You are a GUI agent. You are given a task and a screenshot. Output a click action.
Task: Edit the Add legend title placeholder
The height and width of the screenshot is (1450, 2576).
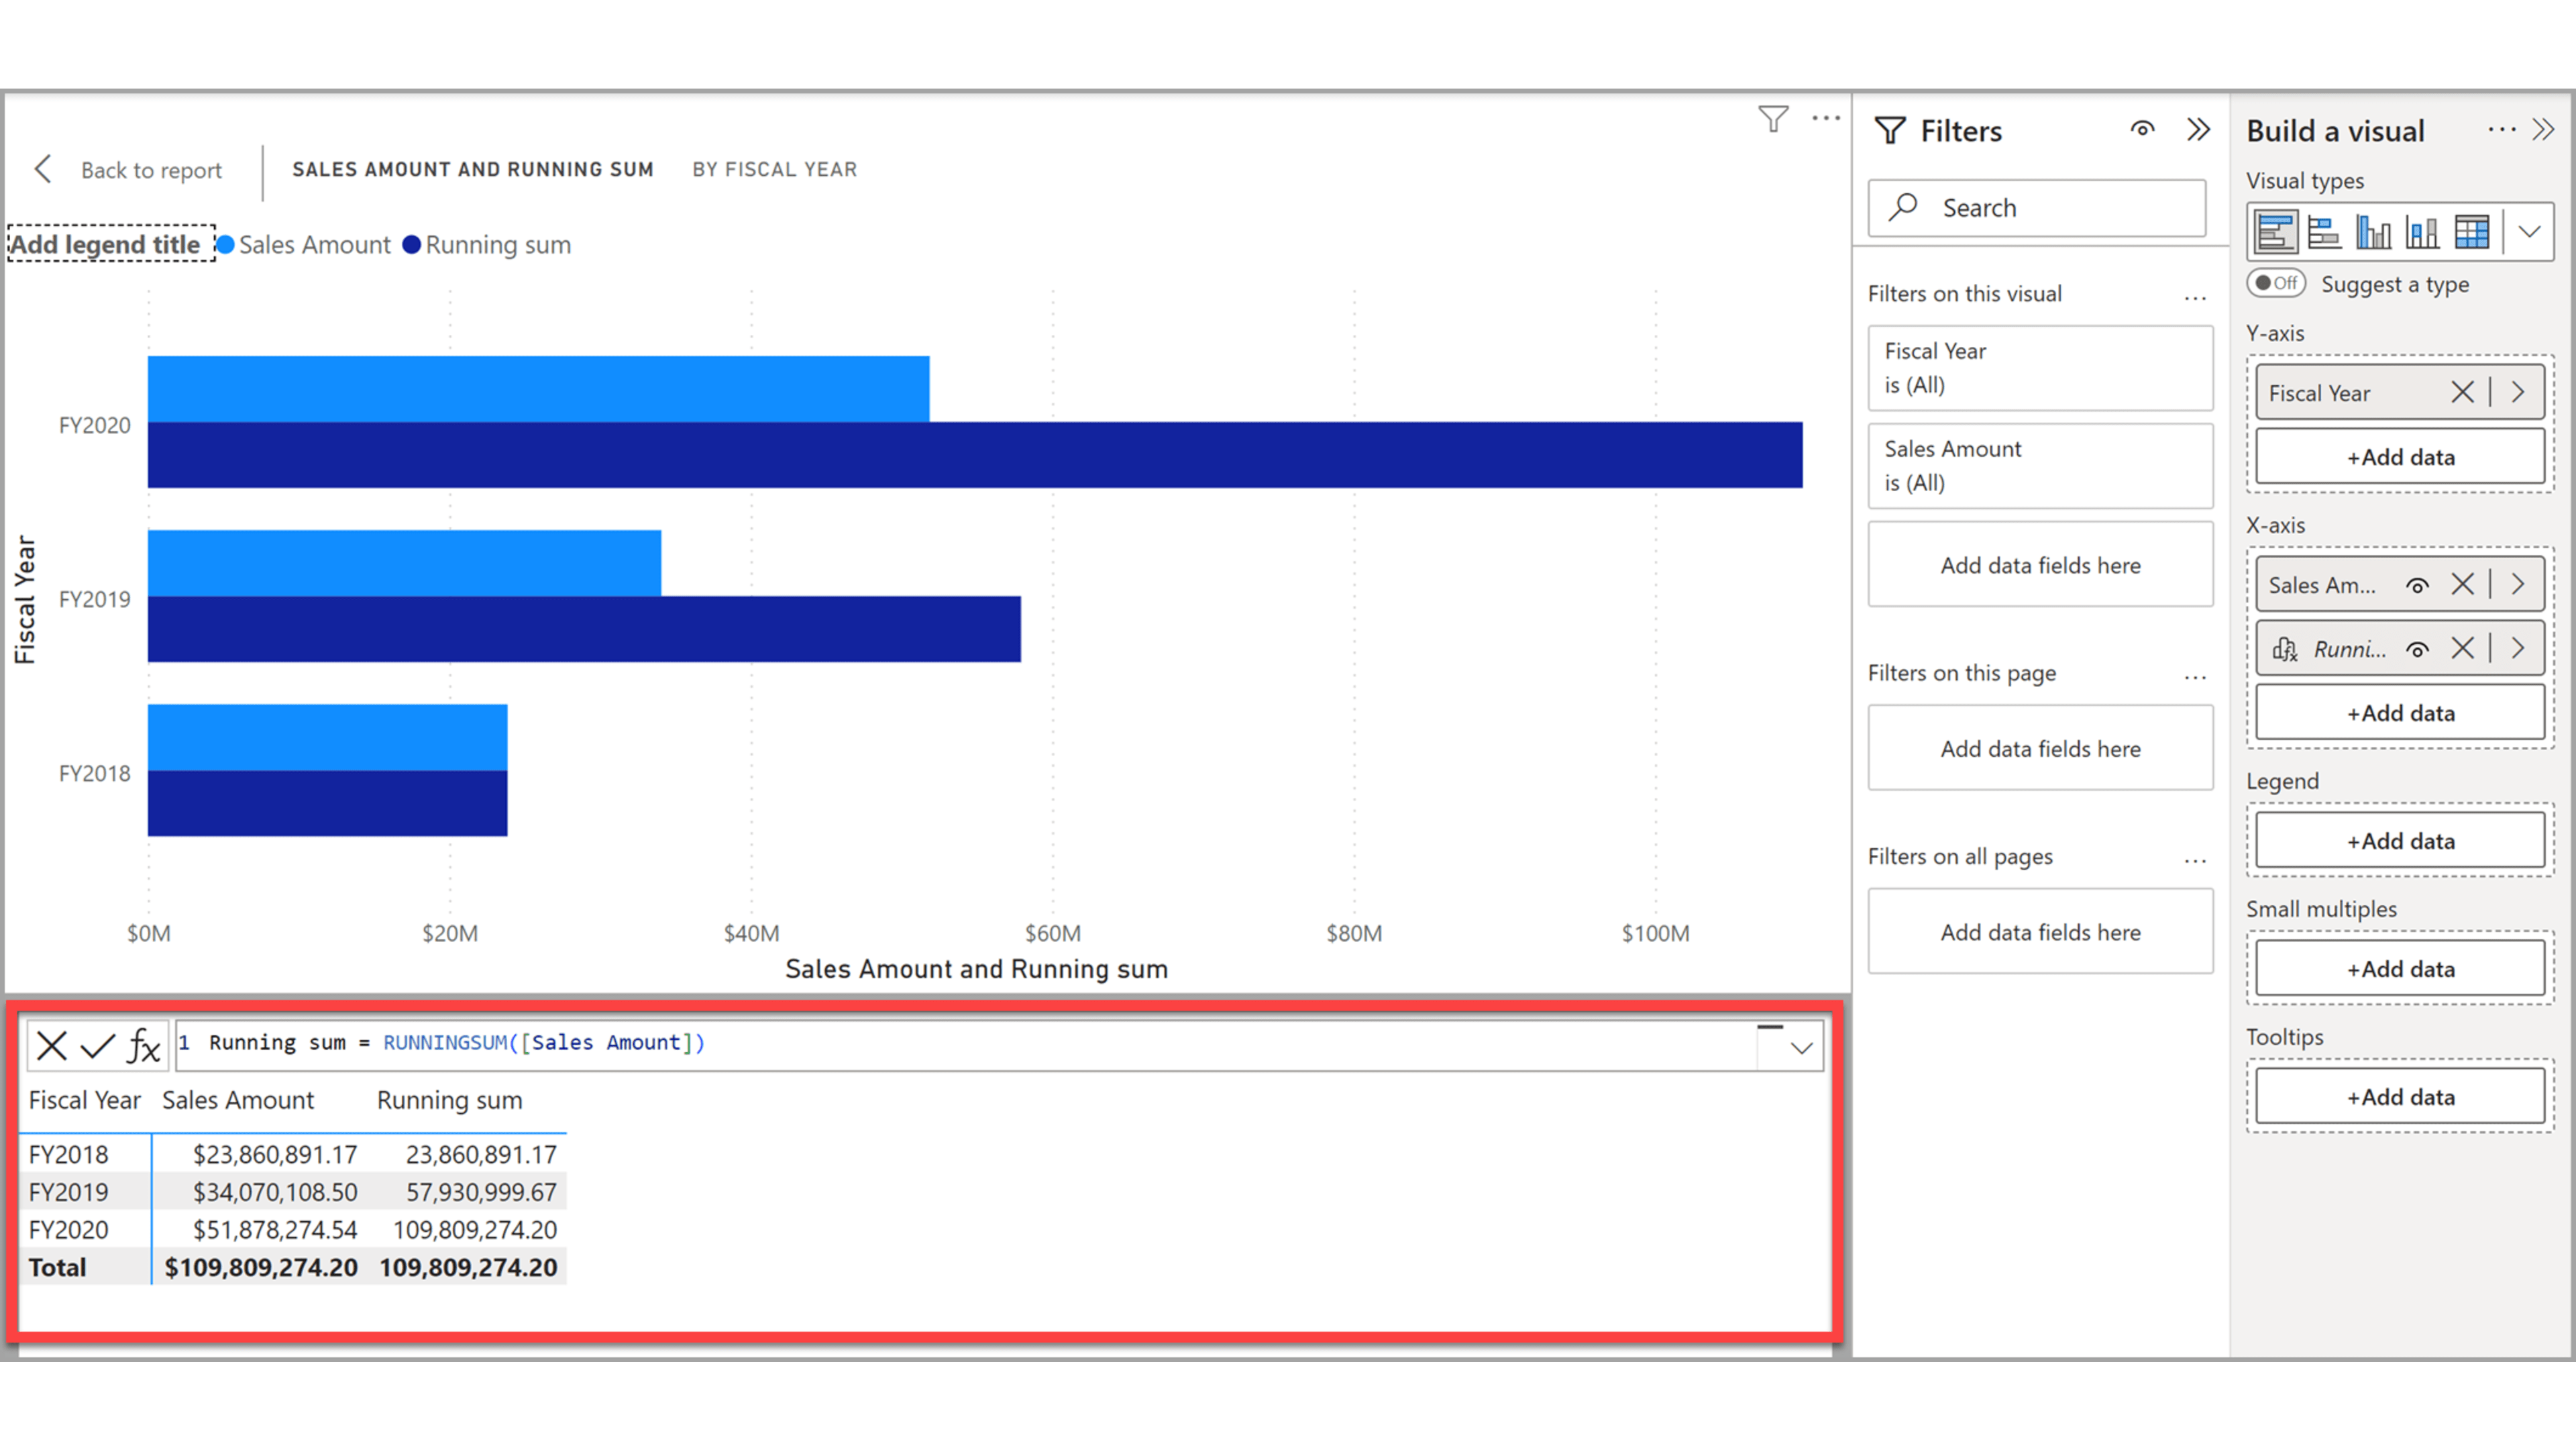click(111, 244)
